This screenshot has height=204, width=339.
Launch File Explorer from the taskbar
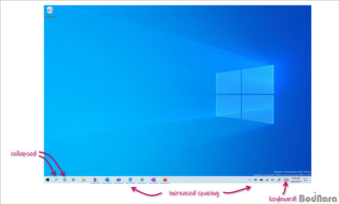(84, 180)
